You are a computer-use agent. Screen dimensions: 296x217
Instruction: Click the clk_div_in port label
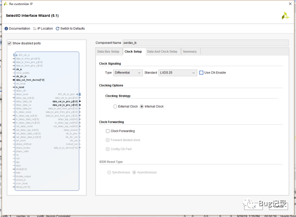click(x=21, y=76)
